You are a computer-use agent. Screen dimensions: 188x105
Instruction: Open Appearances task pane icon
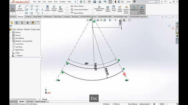177,36
